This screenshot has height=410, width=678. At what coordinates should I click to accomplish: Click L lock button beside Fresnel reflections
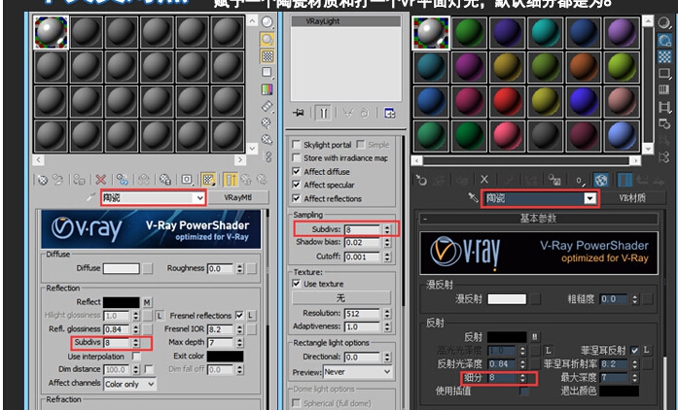click(x=251, y=316)
